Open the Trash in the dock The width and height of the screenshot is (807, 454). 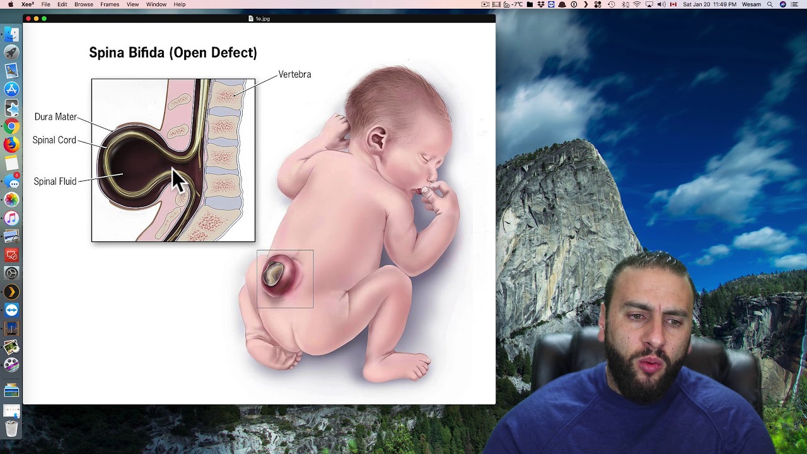coord(11,429)
